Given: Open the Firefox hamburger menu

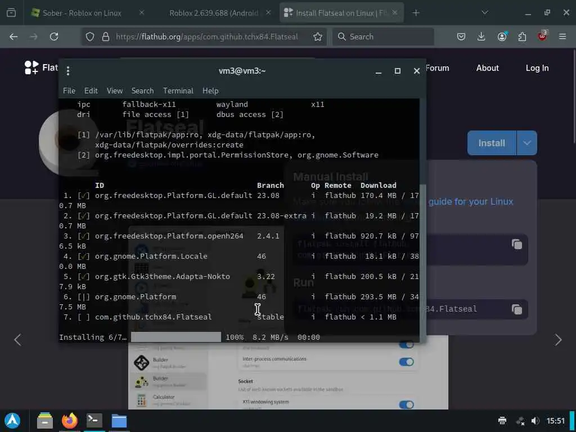Looking at the screenshot, I should [562, 37].
